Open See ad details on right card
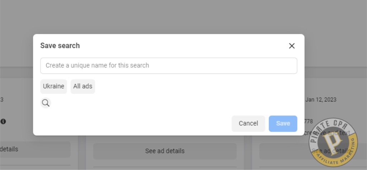367x170 pixels. pos(313,151)
